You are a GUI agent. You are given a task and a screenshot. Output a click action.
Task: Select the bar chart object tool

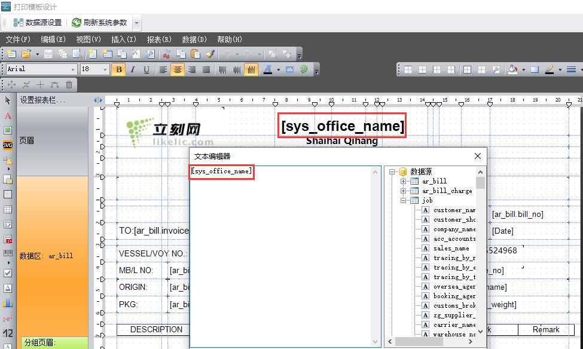[8, 304]
